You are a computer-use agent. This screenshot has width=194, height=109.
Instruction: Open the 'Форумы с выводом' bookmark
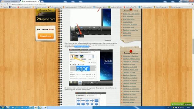[x=176, y=7]
